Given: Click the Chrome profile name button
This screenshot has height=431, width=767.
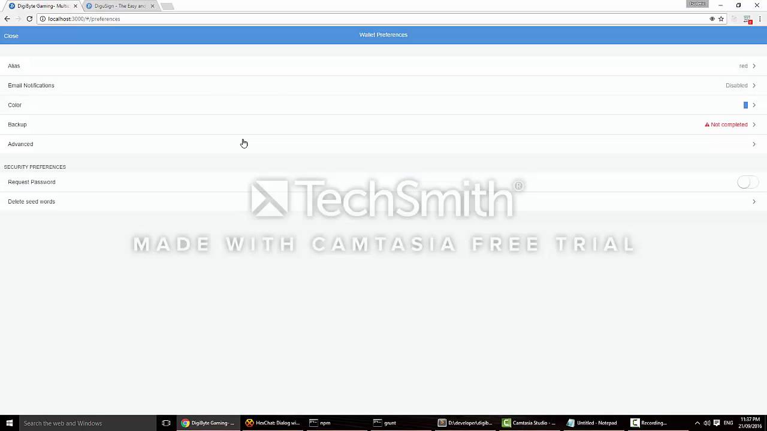Looking at the screenshot, I should click(x=697, y=4).
